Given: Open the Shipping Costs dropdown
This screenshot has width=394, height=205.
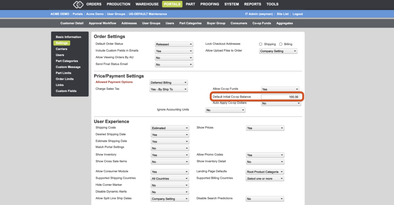Looking at the screenshot, I should click(x=170, y=128).
